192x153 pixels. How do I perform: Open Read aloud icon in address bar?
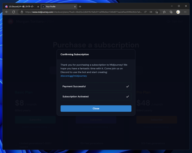[x=145, y=12]
